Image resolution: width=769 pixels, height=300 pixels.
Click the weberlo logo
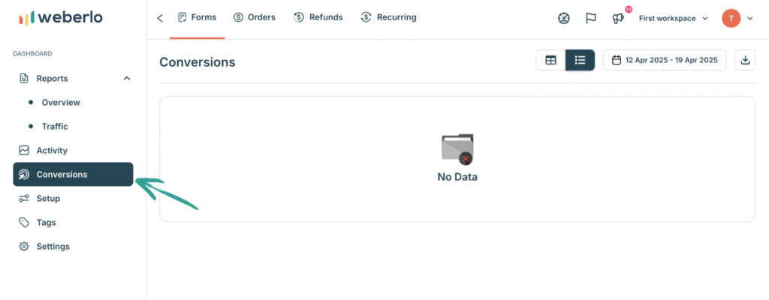pyautogui.click(x=61, y=18)
